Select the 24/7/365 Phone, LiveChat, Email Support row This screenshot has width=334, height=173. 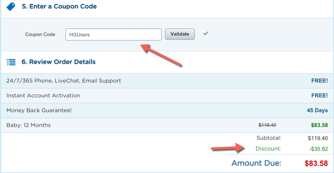coord(167,81)
